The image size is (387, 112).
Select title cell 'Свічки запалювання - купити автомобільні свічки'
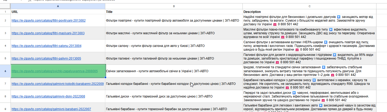pyautogui.click(x=174, y=71)
